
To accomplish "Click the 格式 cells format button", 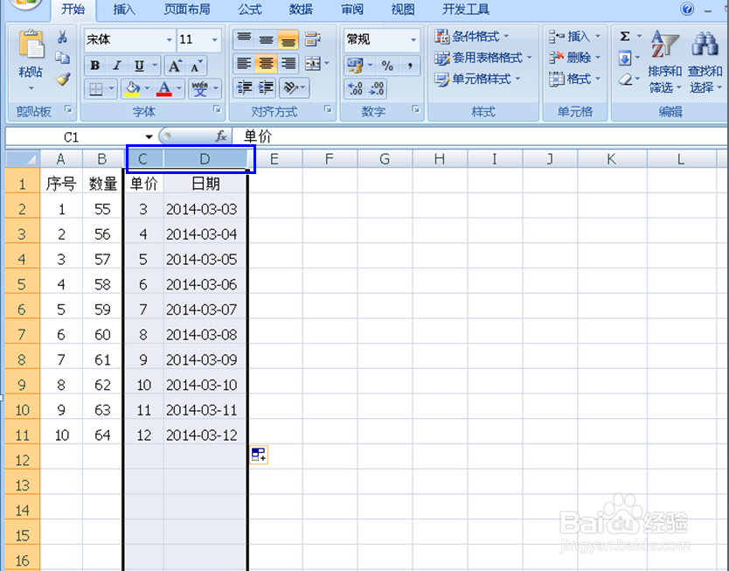I will pos(575,79).
